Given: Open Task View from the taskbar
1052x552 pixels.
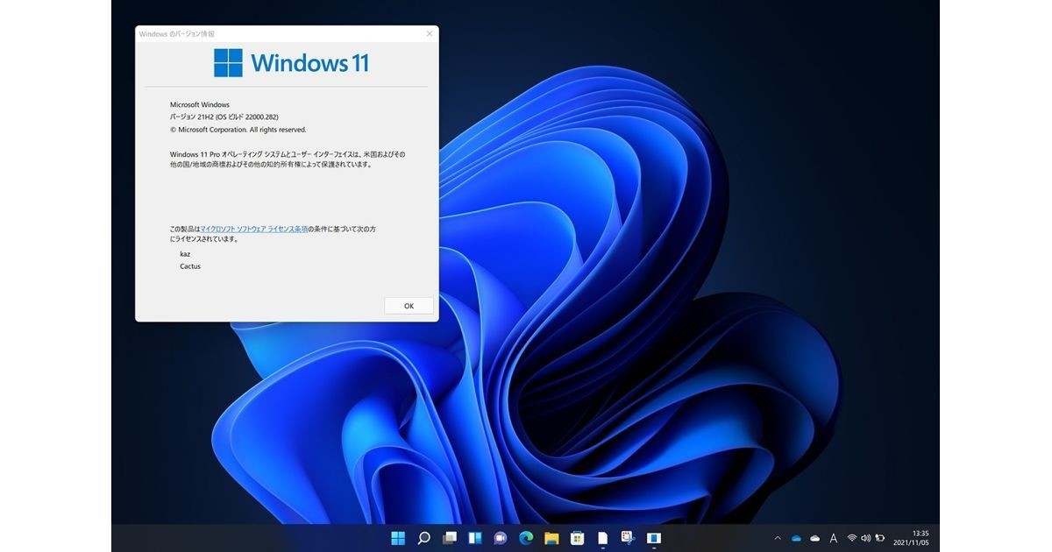Looking at the screenshot, I should pyautogui.click(x=449, y=537).
